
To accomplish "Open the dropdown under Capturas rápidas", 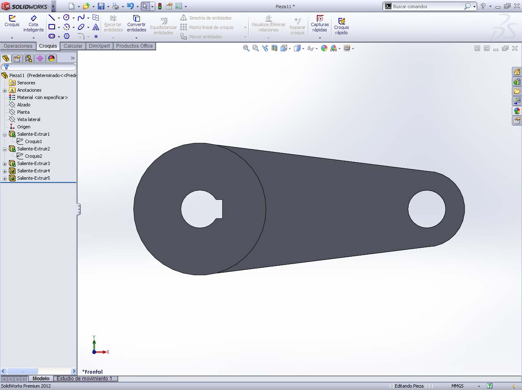I will [320, 38].
